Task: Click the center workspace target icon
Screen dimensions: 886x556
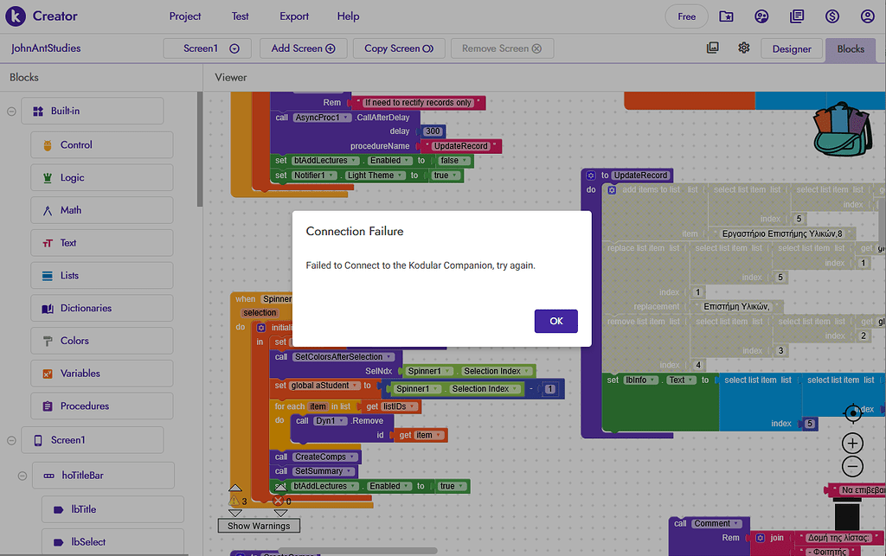Action: coord(852,413)
